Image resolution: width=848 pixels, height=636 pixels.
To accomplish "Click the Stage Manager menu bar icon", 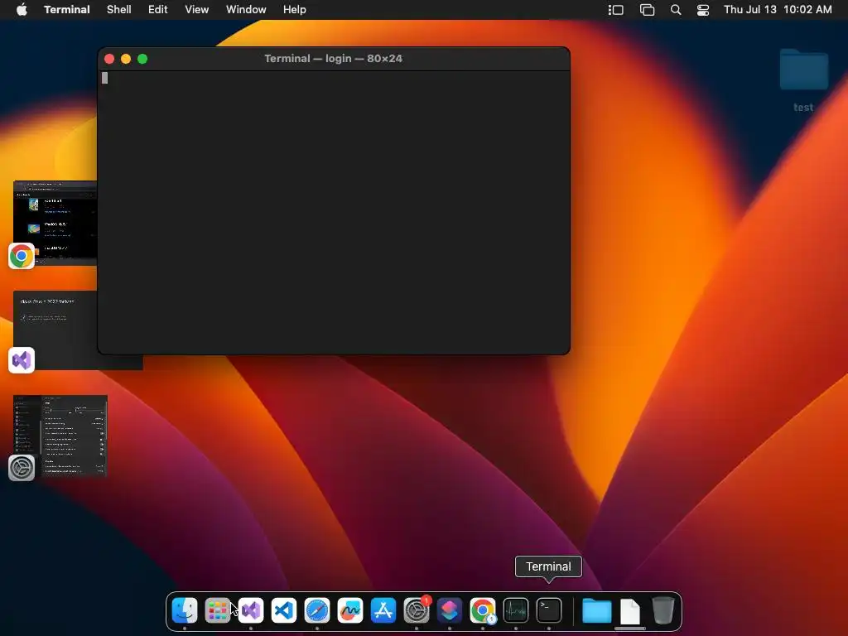I will [616, 10].
